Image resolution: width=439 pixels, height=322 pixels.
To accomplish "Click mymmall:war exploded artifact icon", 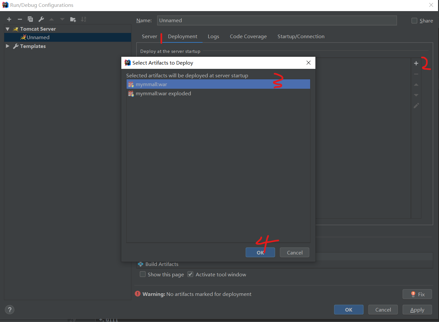I will click(x=131, y=94).
